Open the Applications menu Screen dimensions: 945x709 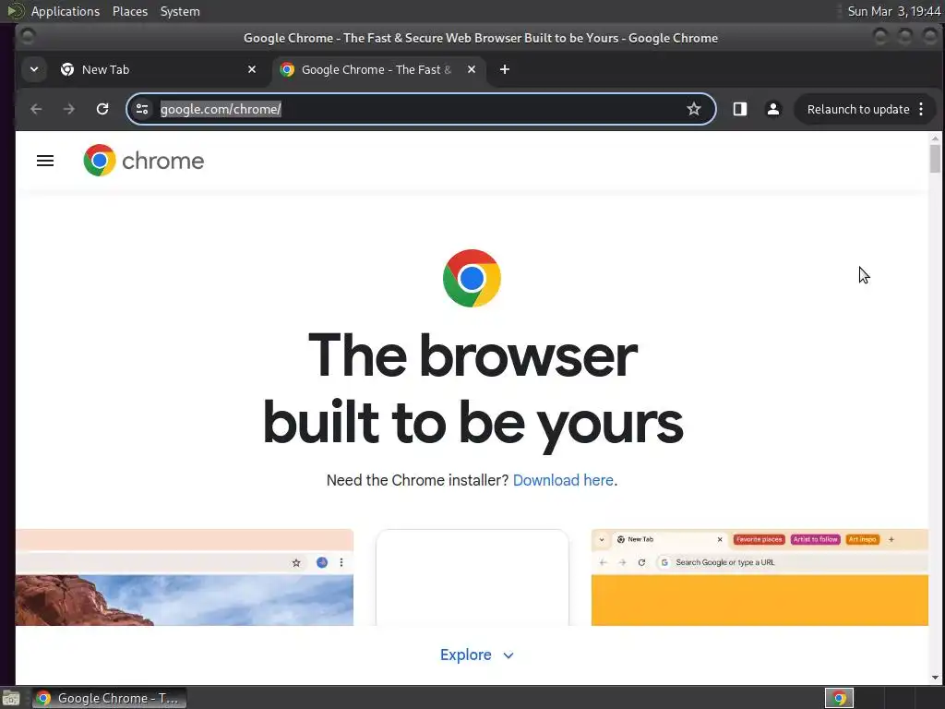pos(66,11)
